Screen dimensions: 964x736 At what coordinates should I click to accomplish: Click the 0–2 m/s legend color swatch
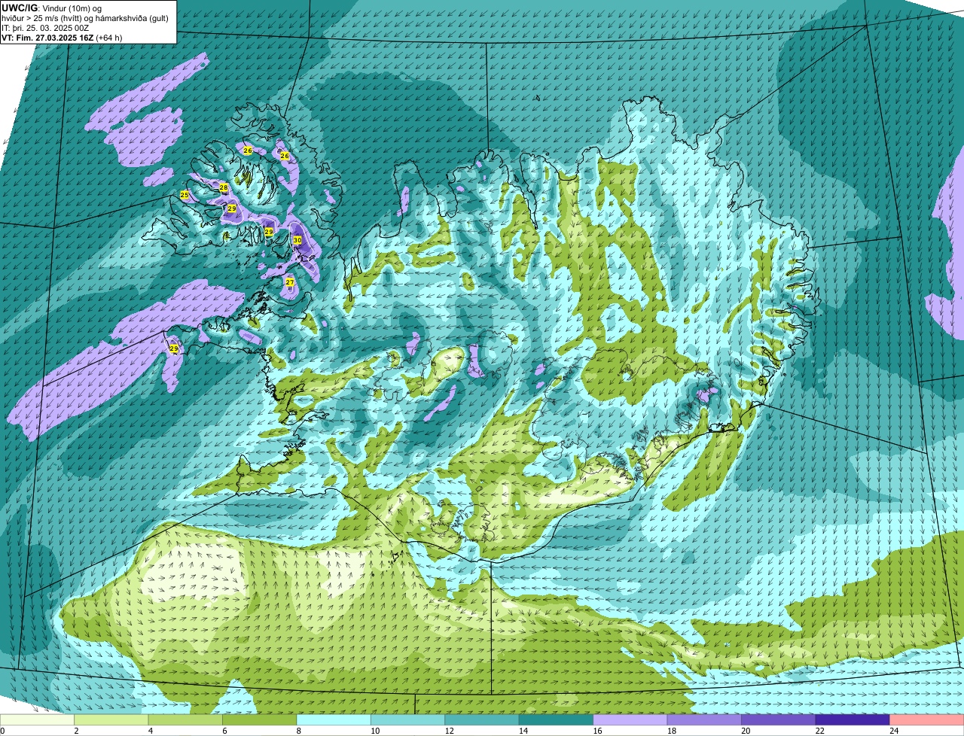38,719
